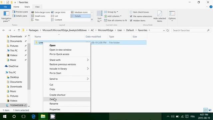Switch layout to Extra large icons
The height and width of the screenshot is (120, 213).
click(41, 12)
